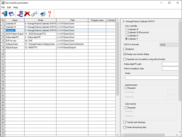This screenshot has height=137, width=182.
Task: Click the Mode column header
Action: pos(41,20)
